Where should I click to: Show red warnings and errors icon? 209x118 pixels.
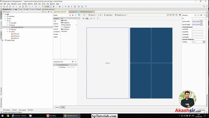180,15
